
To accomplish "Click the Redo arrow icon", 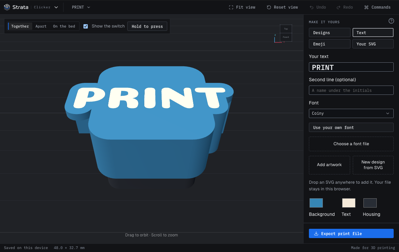I will pos(338,7).
